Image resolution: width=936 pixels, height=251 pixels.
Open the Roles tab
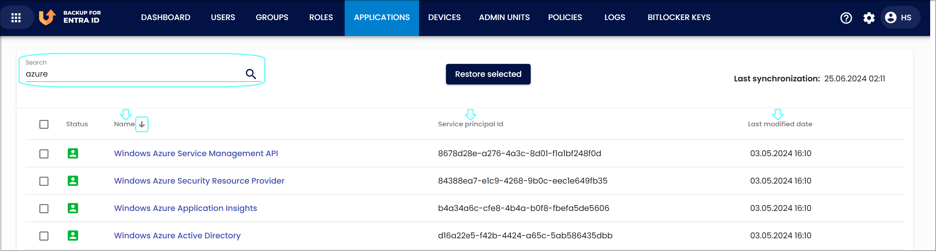point(321,17)
